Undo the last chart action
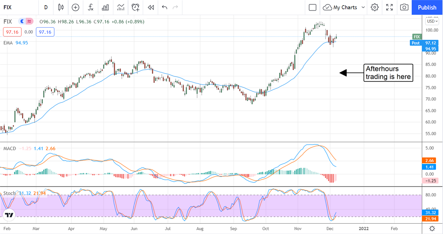 point(164,7)
